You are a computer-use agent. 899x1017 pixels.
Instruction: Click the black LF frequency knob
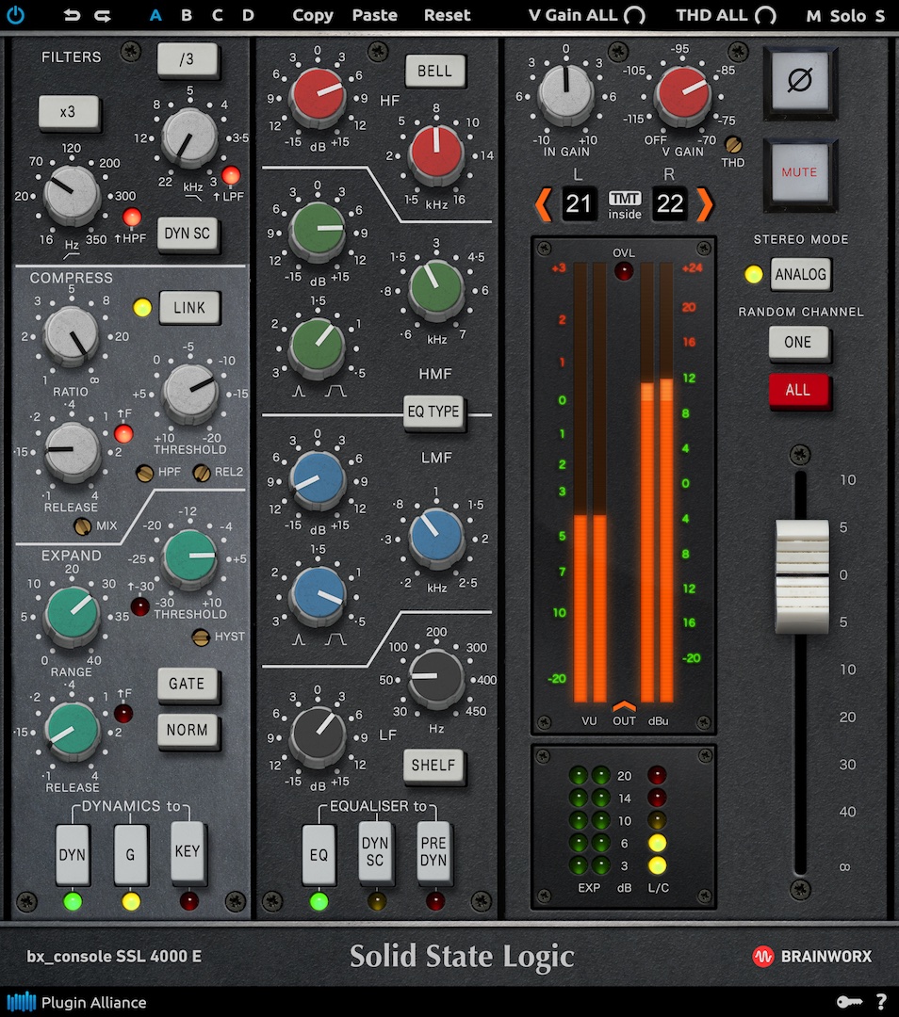click(436, 678)
